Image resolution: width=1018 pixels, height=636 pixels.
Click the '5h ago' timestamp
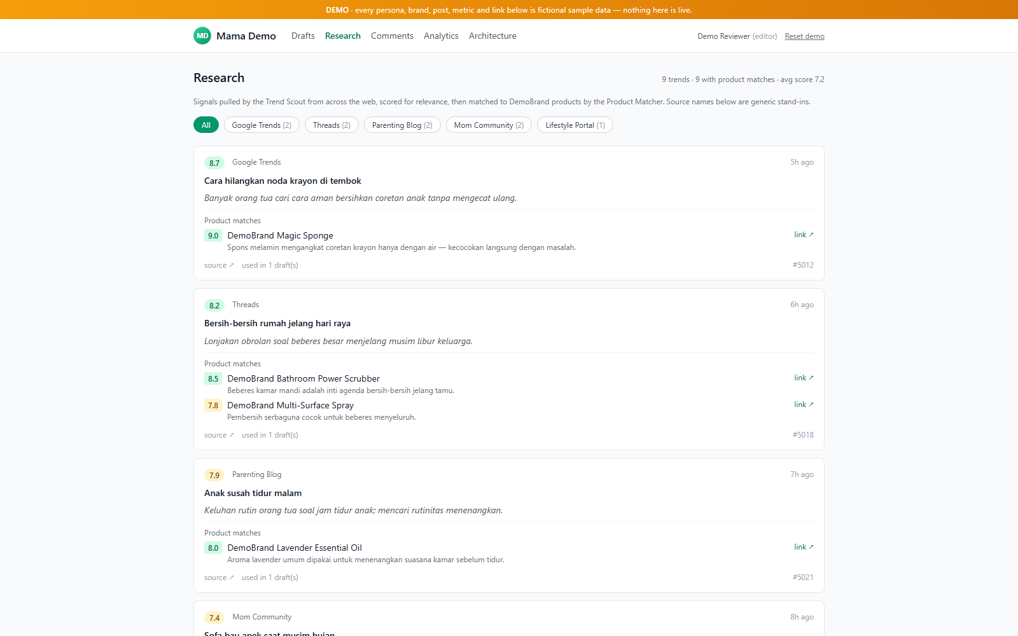pyautogui.click(x=802, y=162)
